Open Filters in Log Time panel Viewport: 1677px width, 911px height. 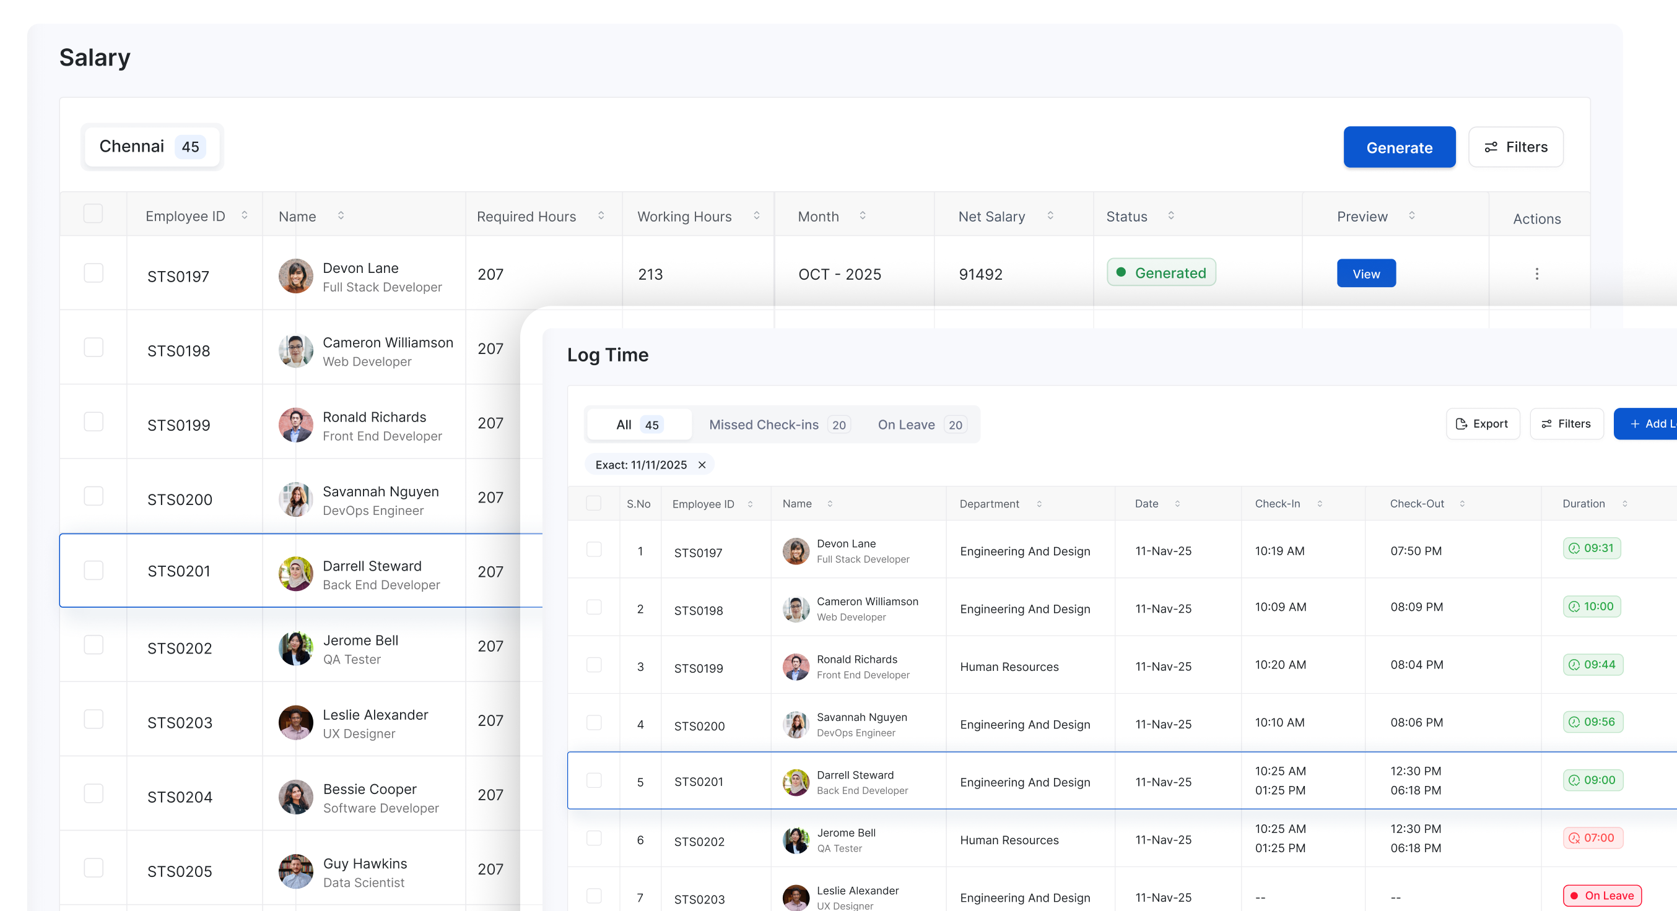pyautogui.click(x=1566, y=423)
